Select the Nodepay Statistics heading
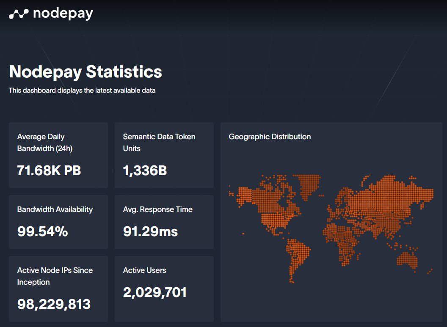447x327 pixels. [85, 71]
